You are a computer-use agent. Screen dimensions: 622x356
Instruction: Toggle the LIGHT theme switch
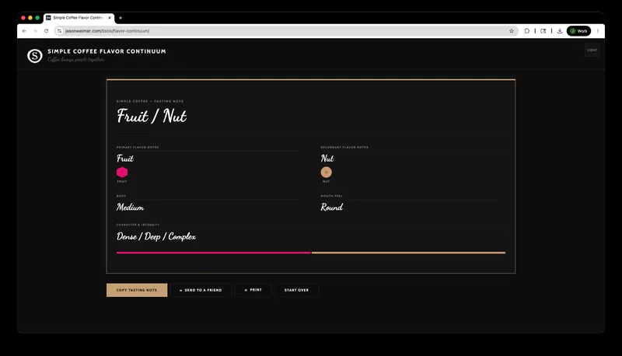click(592, 50)
